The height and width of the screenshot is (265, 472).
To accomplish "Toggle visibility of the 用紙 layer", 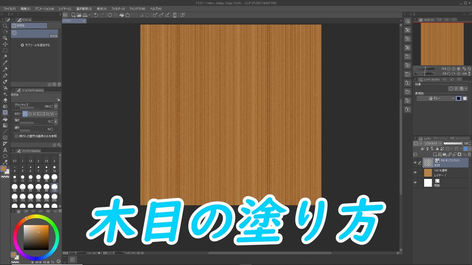I will [415, 182].
